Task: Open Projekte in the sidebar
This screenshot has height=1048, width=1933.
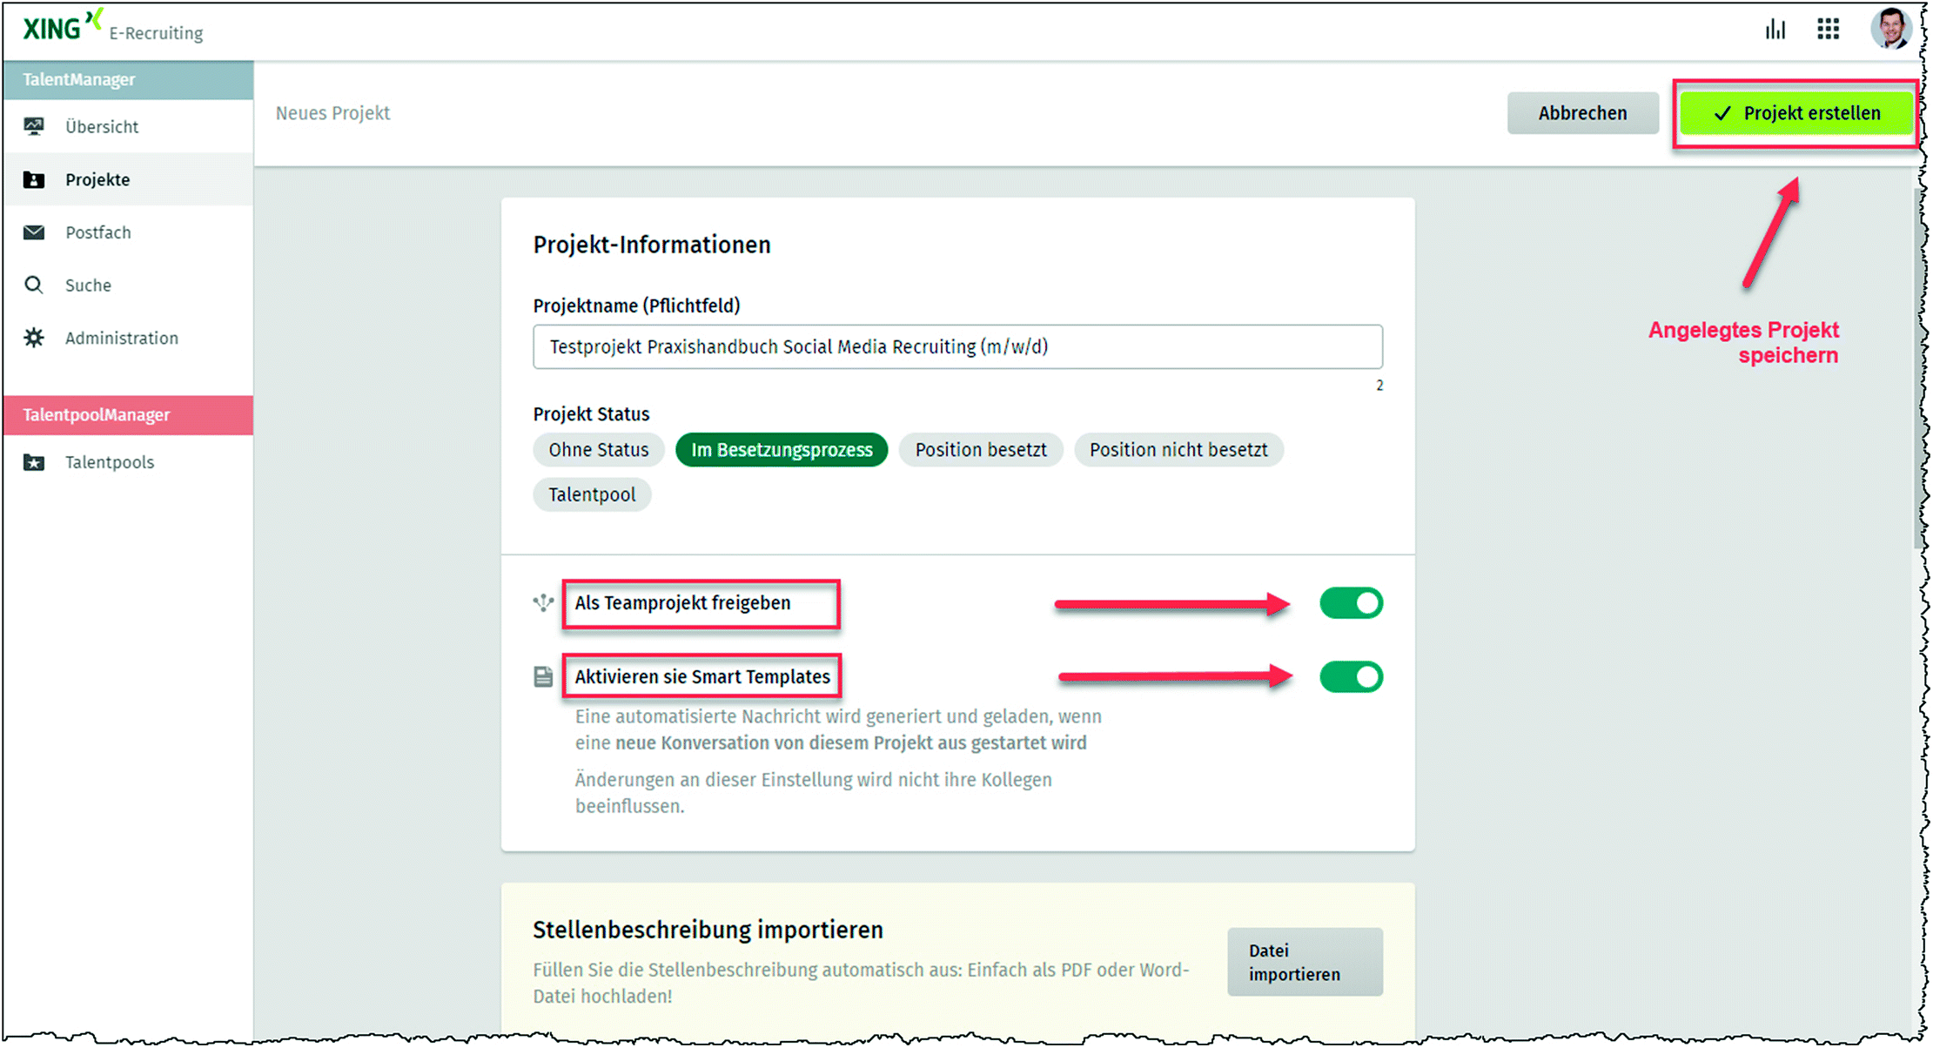Action: [97, 180]
